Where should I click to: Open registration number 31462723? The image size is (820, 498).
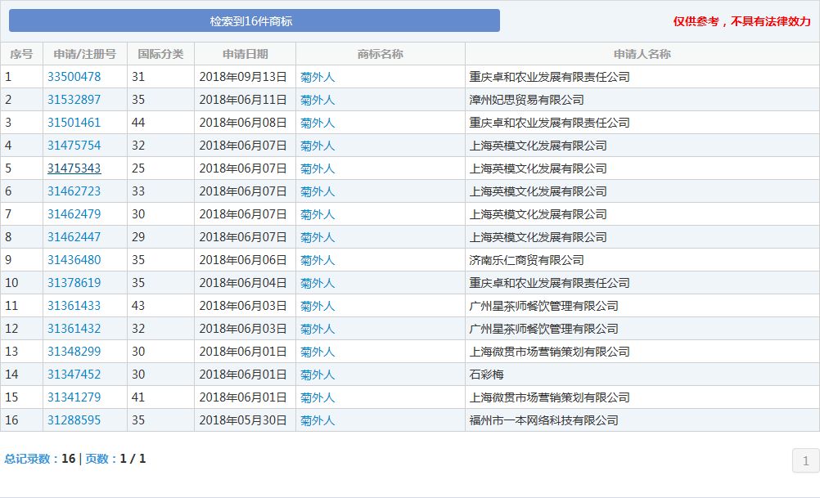(74, 191)
